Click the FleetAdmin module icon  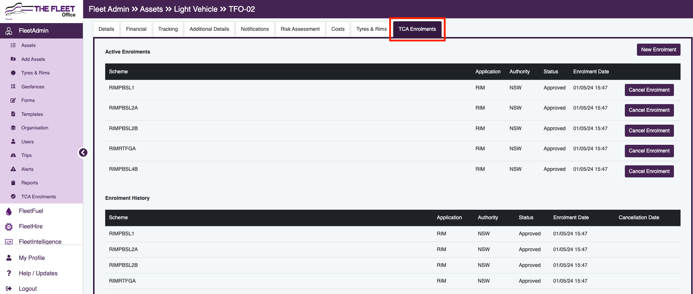9,31
